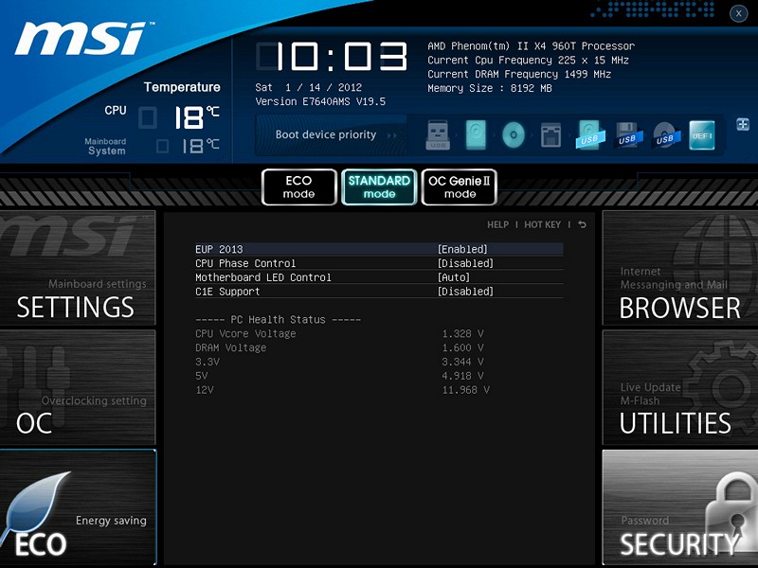Click Current Cpu Frequency 225 x 15 MHz
Viewport: 758px width, 568px height.
(528, 60)
